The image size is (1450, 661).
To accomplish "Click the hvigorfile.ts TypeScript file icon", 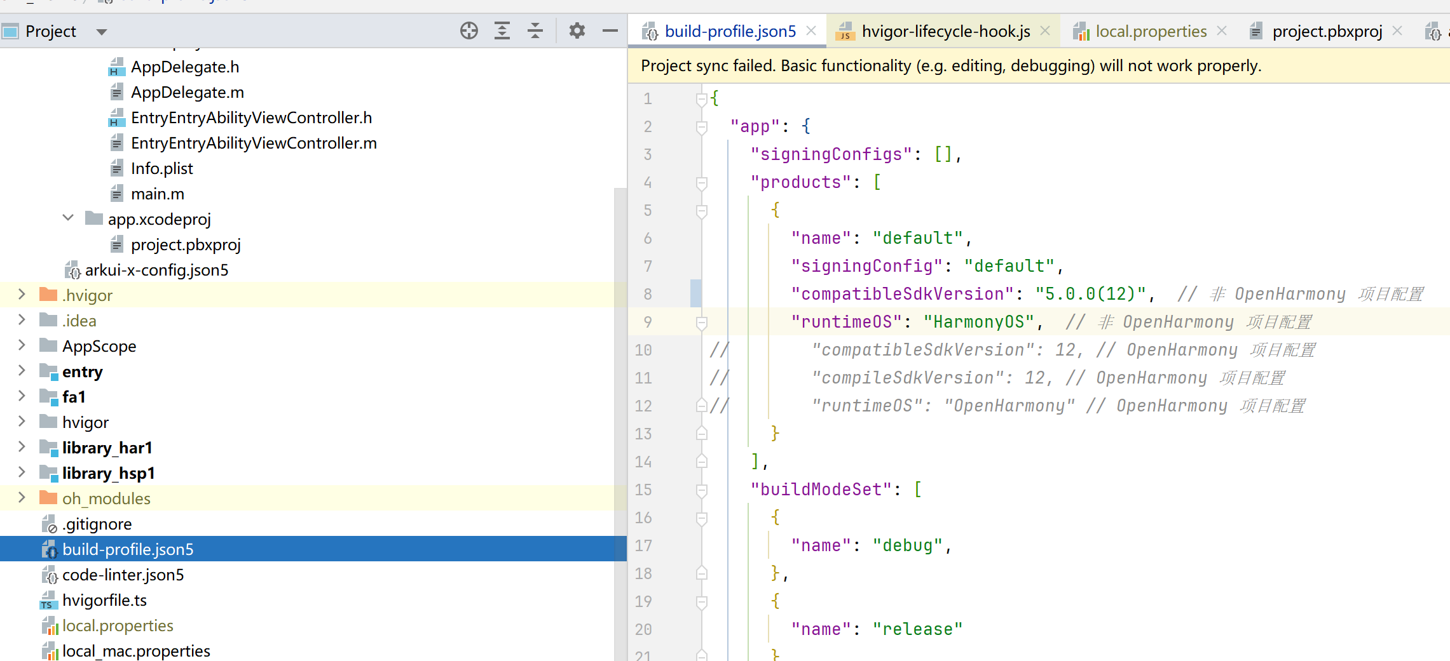I will (48, 600).
